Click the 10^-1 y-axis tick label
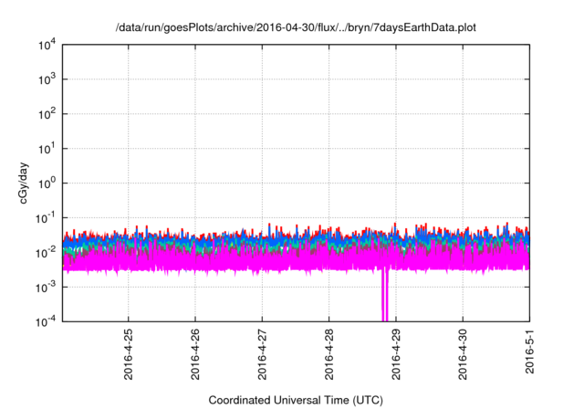This screenshot has width=584, height=409. (x=46, y=218)
